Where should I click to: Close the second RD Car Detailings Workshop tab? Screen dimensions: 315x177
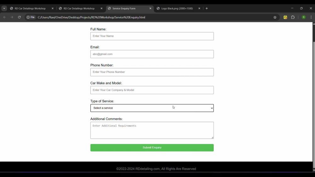(x=101, y=8)
